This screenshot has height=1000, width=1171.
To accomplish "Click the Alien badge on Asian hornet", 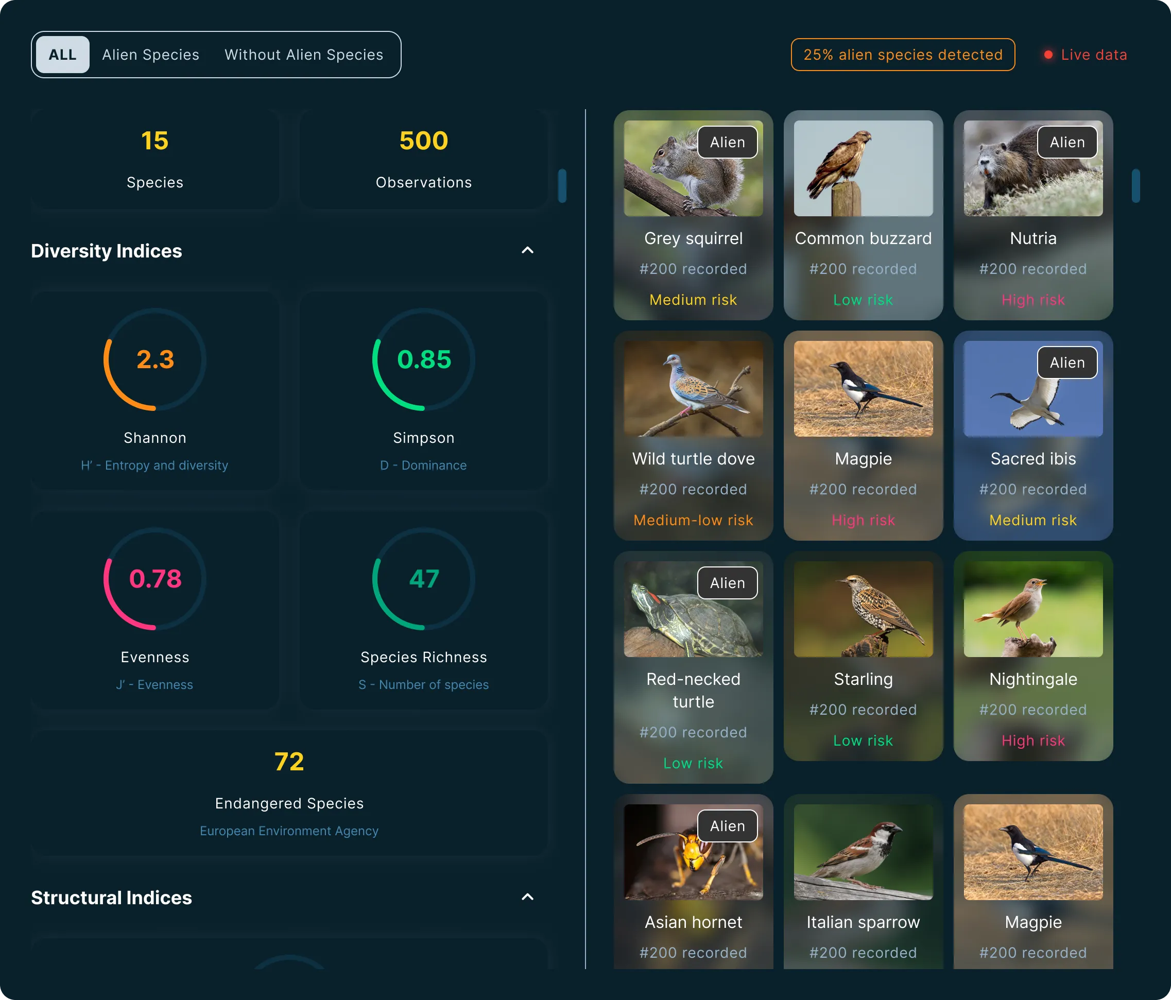I will [x=727, y=826].
